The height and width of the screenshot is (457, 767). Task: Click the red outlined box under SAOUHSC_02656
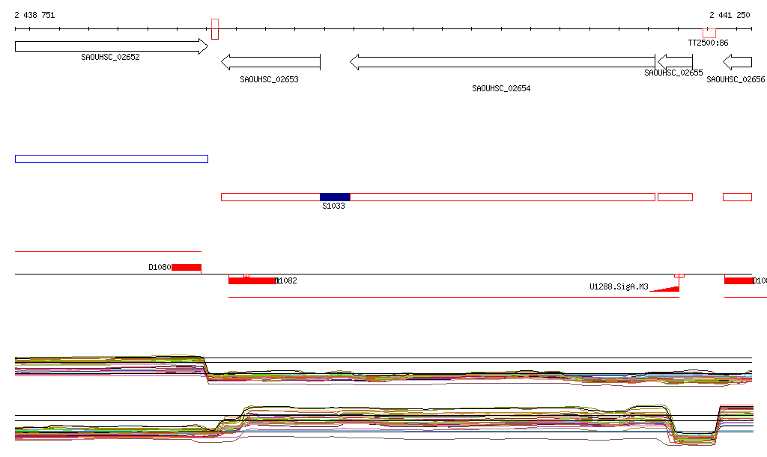click(737, 197)
